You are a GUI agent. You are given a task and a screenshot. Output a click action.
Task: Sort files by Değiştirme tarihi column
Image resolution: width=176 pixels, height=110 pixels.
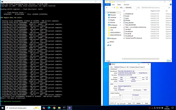[x=155, y=11]
